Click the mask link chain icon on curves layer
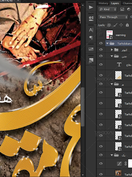The height and width of the screenshot is (177, 132). pyautogui.click(x=126, y=163)
